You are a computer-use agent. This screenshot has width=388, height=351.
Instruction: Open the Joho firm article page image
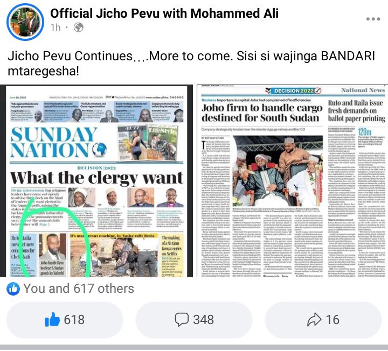point(293,181)
